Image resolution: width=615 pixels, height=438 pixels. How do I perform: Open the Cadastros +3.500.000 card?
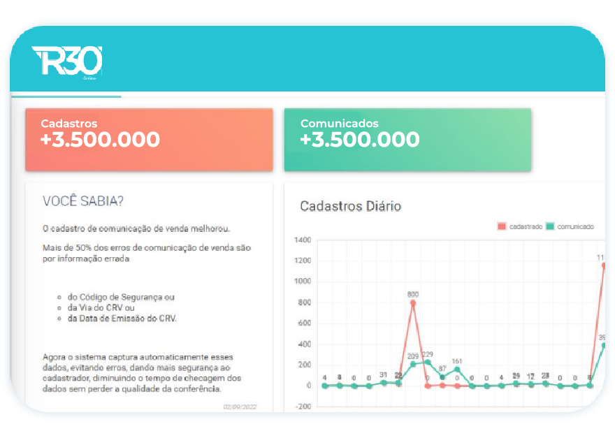click(149, 139)
